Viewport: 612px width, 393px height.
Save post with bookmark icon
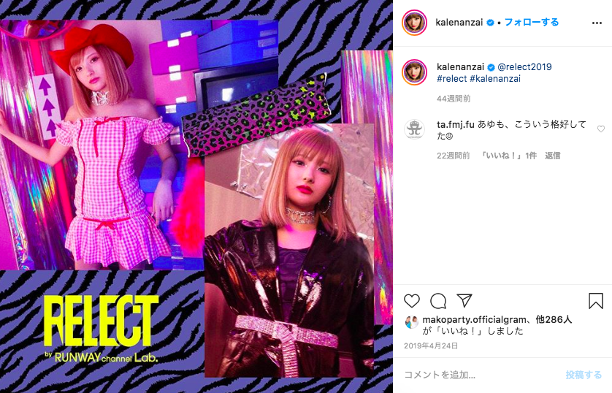click(596, 301)
